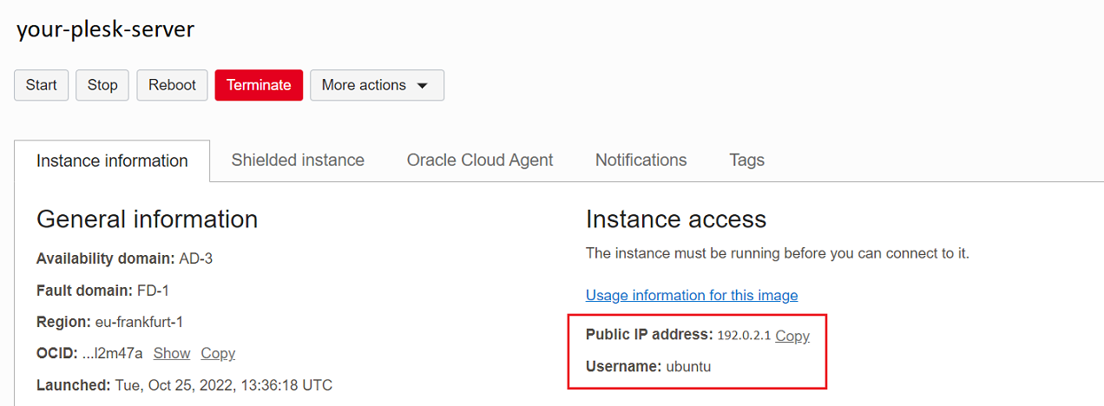Image resolution: width=1104 pixels, height=406 pixels.
Task: Copy the OCID to clipboard
Action: [218, 353]
